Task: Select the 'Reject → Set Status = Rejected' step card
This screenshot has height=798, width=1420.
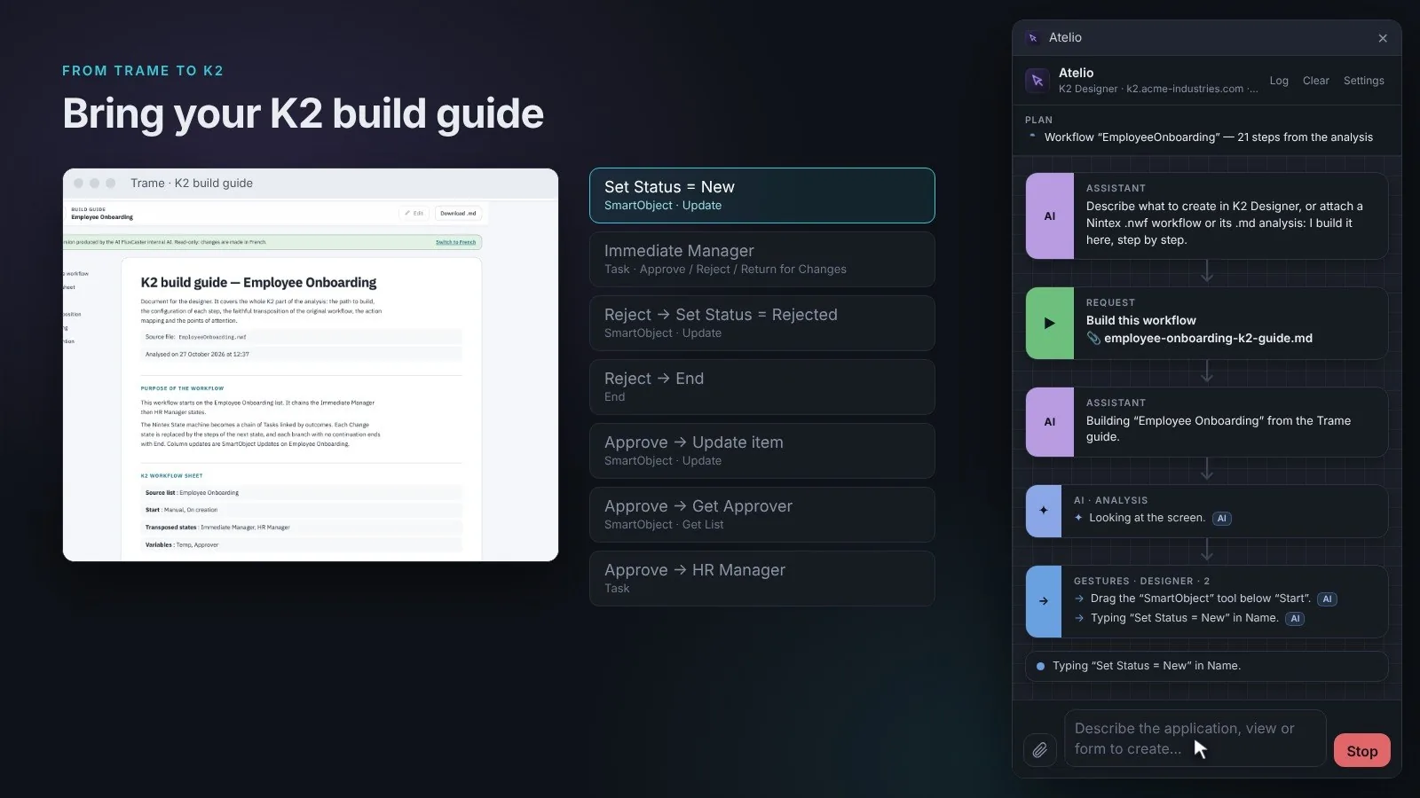Action: pos(762,323)
